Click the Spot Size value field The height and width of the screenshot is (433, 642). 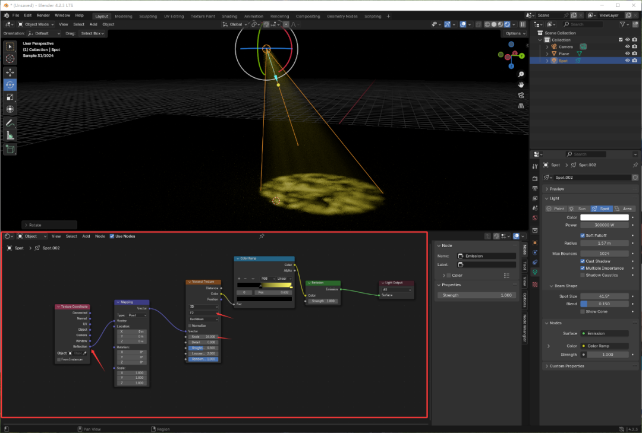pyautogui.click(x=605, y=296)
